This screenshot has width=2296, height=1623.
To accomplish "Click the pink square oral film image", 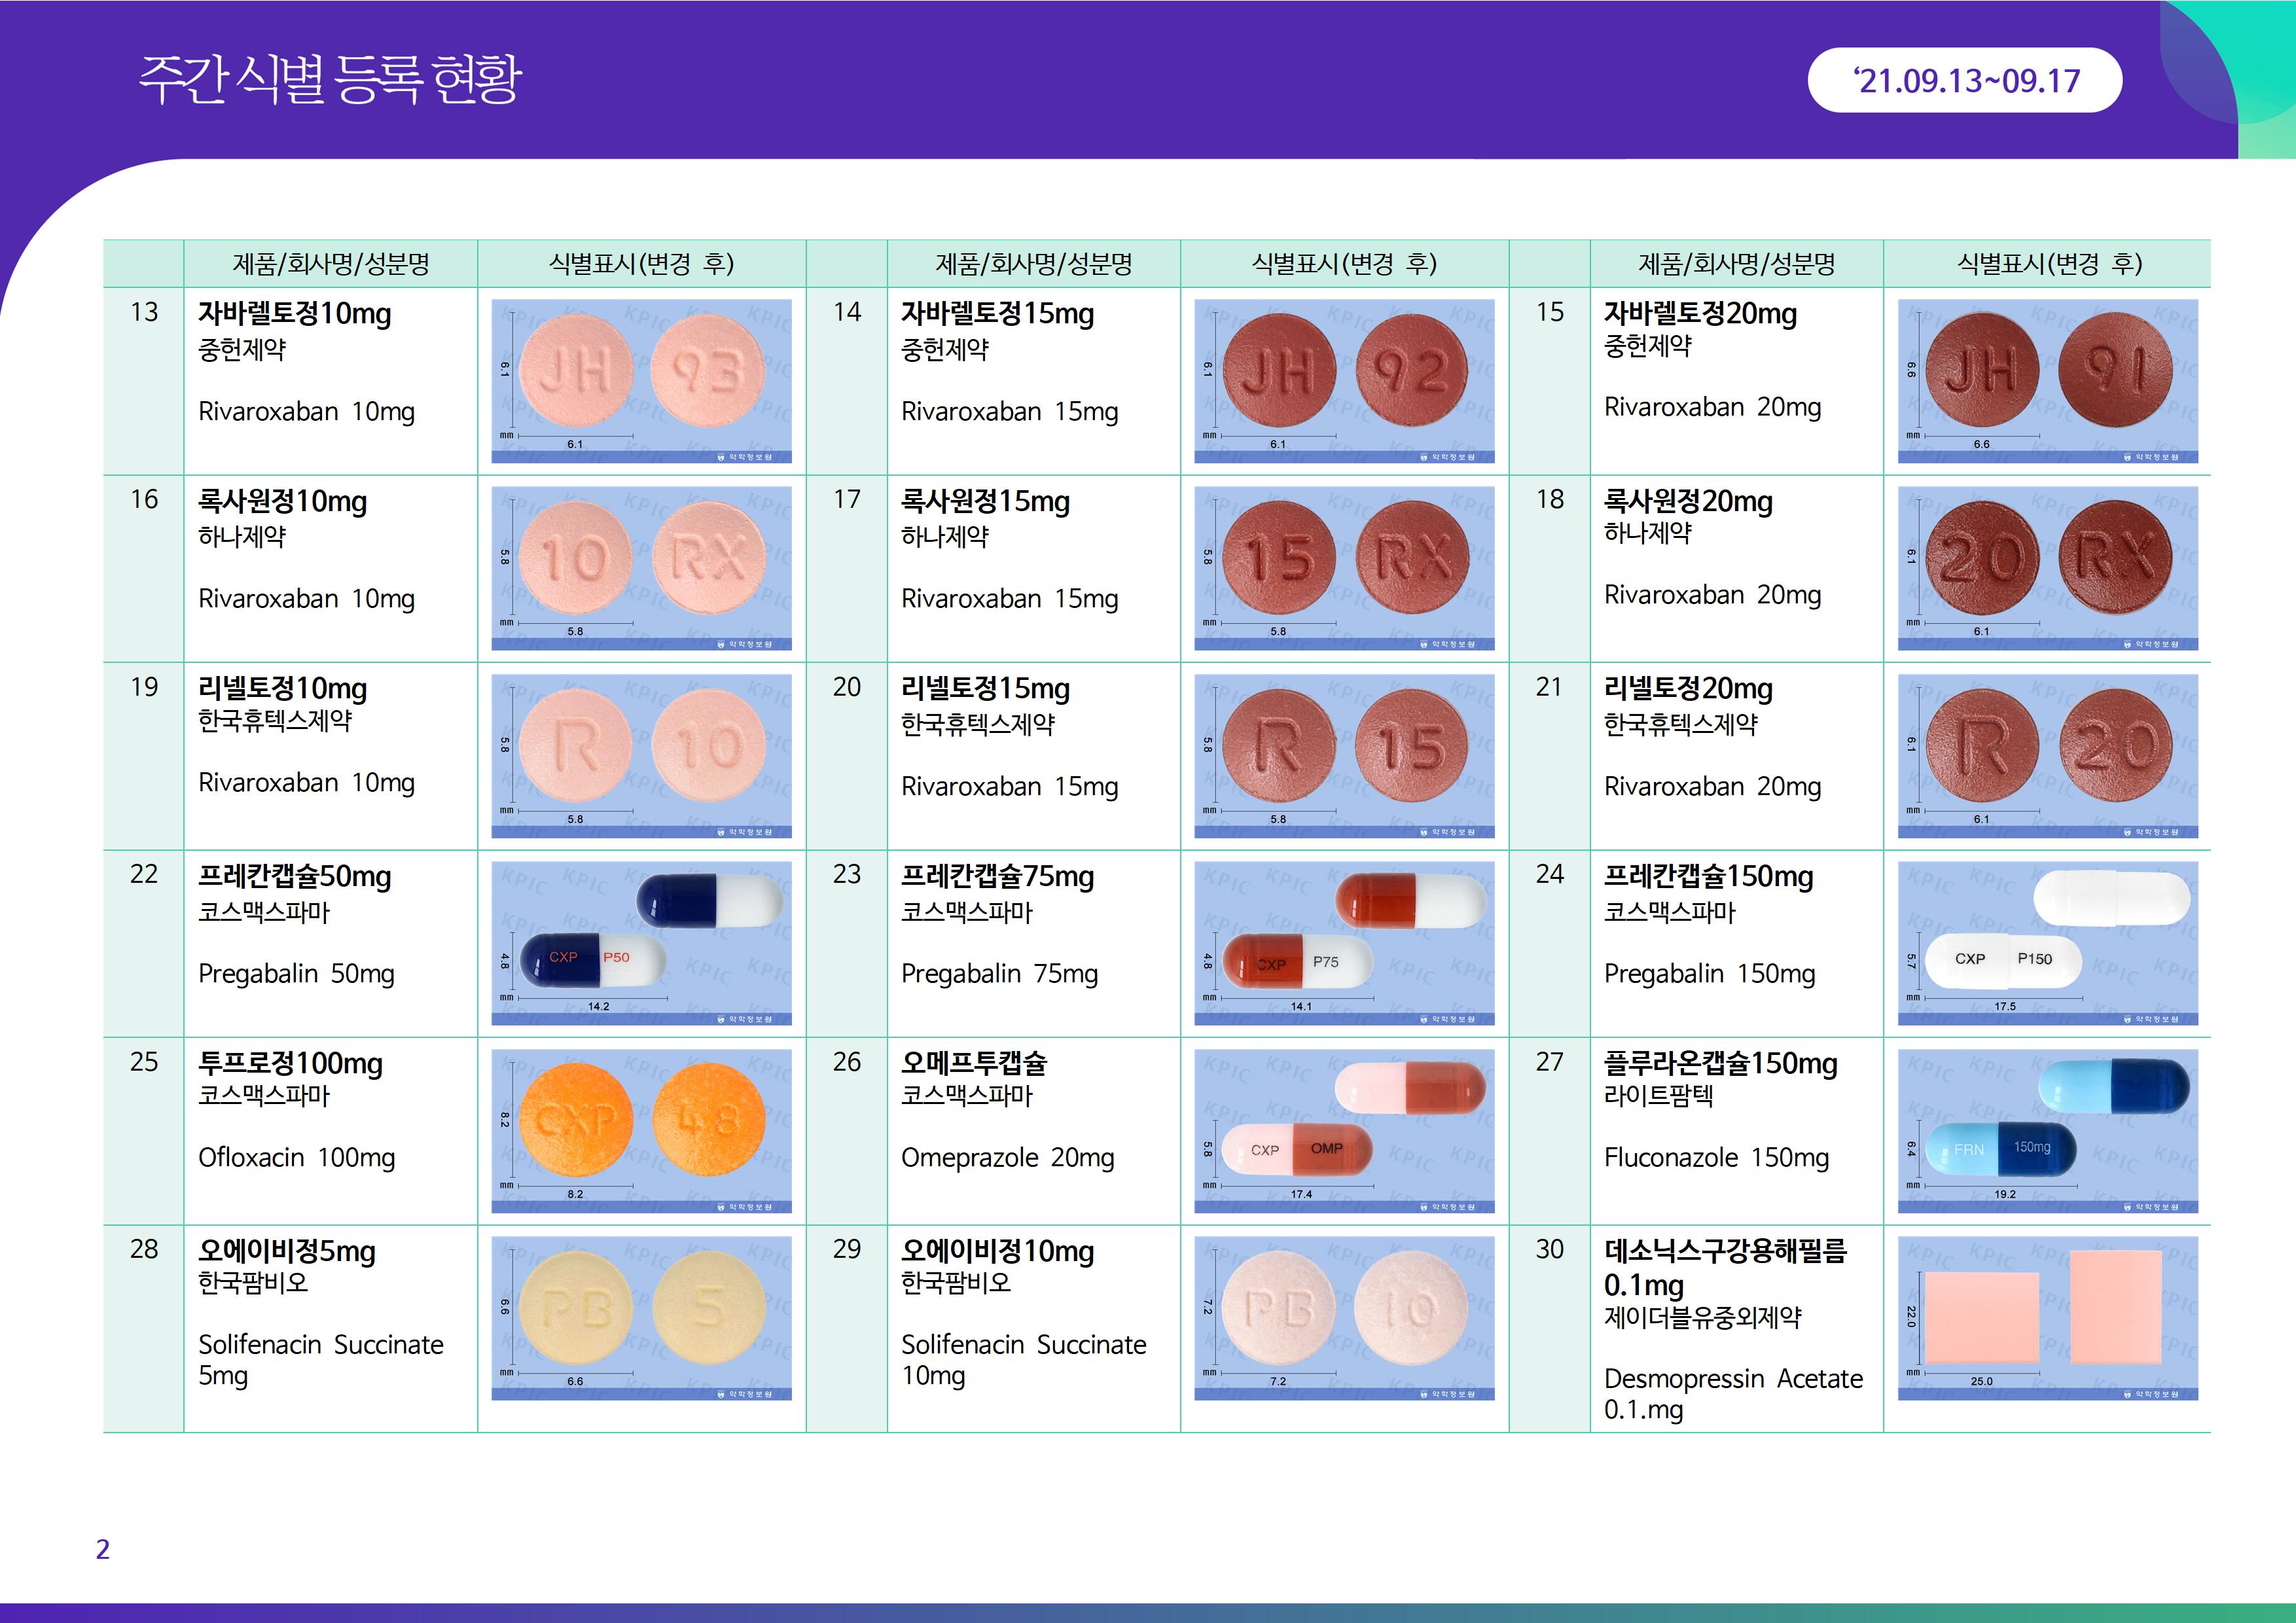I will pos(2047,1318).
